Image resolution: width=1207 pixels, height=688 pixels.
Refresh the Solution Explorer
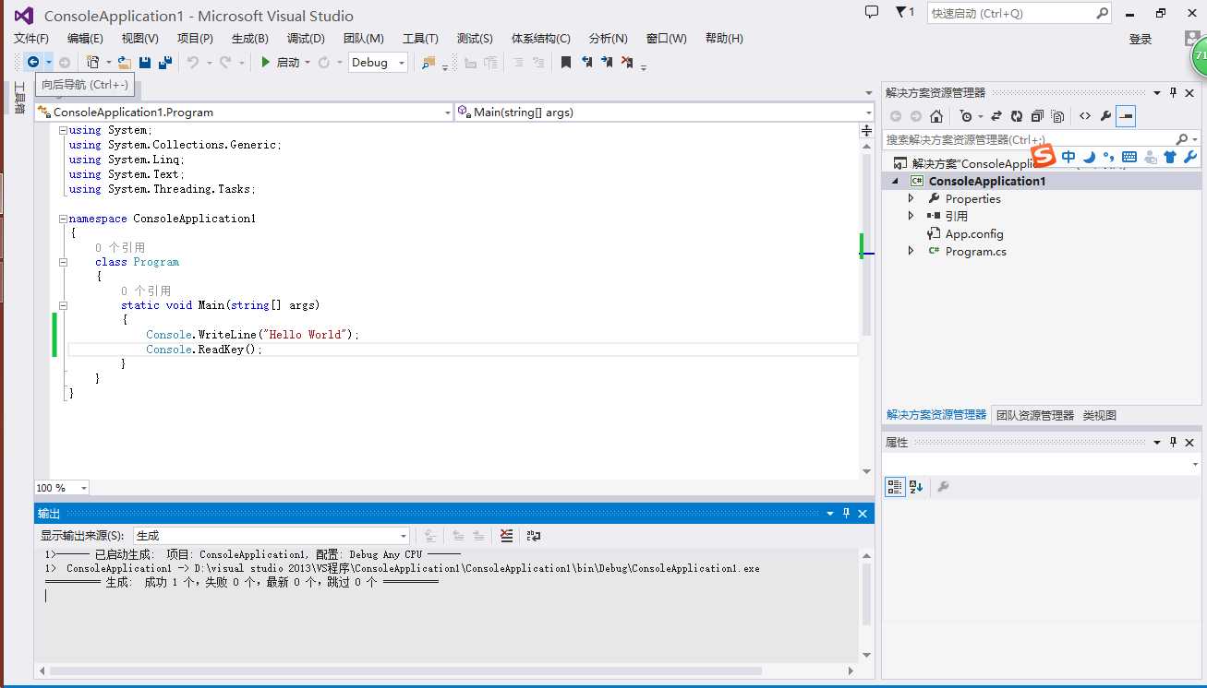[1017, 116]
